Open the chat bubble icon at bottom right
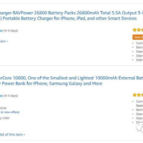This screenshot has width=143, height=143. click(139, 128)
